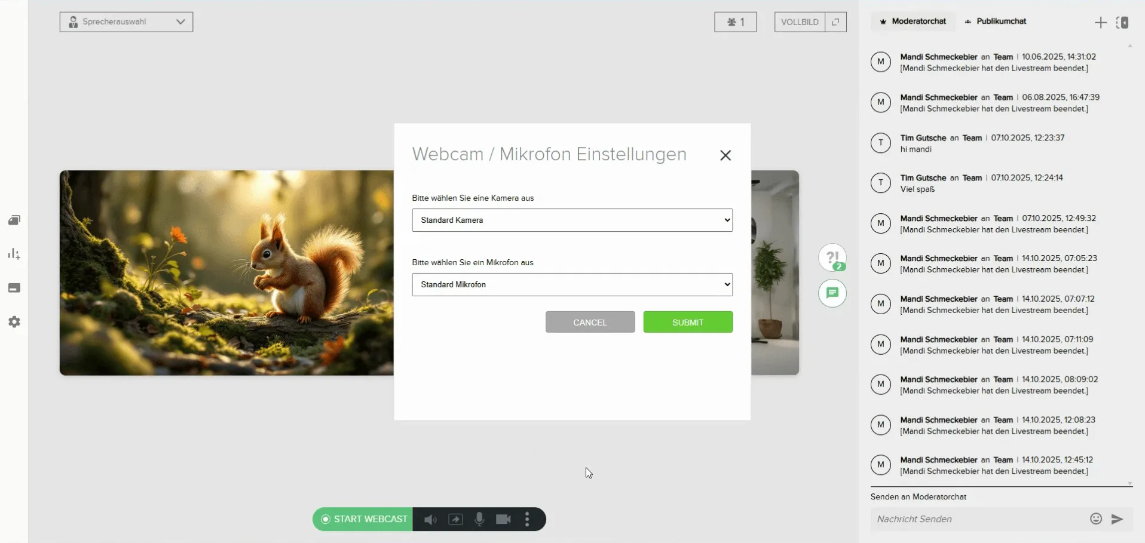The height and width of the screenshot is (543, 1145).
Task: Open the Standard Kamera dropdown
Action: 572,220
